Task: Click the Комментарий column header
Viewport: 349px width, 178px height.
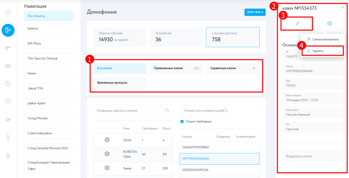Action: (246, 136)
